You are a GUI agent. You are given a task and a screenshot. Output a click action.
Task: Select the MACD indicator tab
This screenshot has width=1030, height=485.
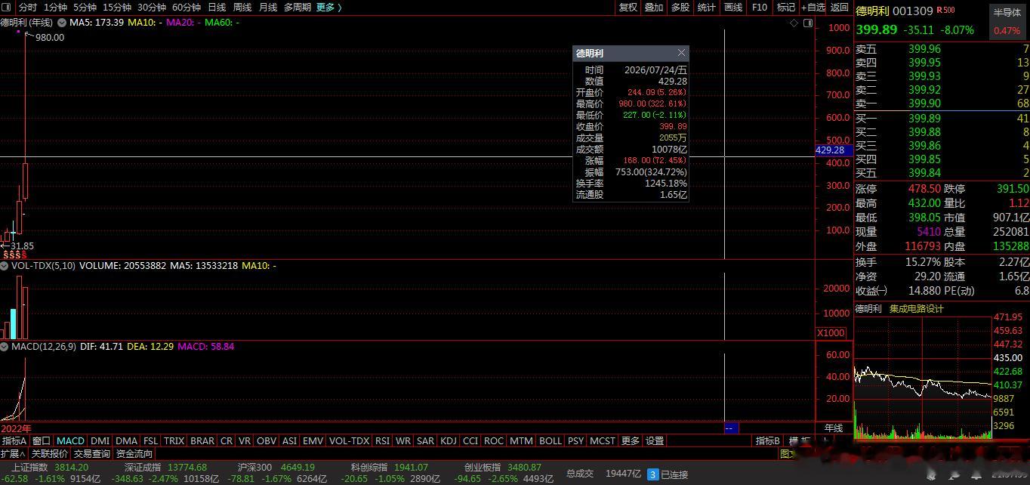tap(71, 441)
